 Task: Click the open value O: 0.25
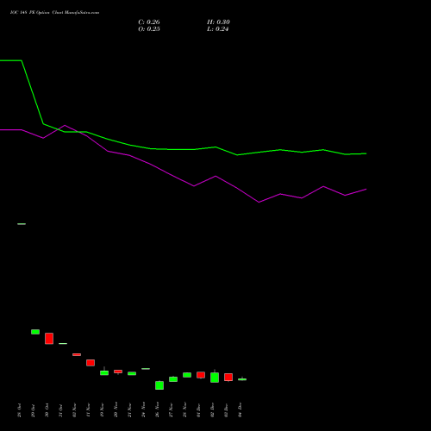[x=149, y=29]
